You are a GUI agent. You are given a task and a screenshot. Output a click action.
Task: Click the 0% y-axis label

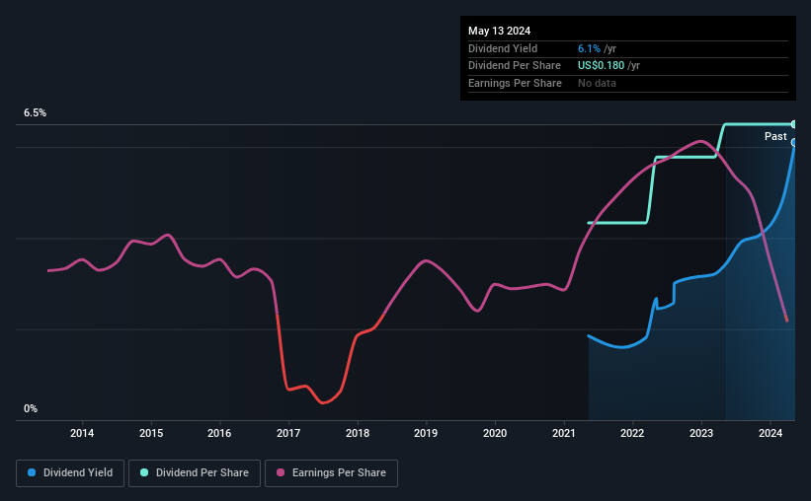click(x=31, y=408)
